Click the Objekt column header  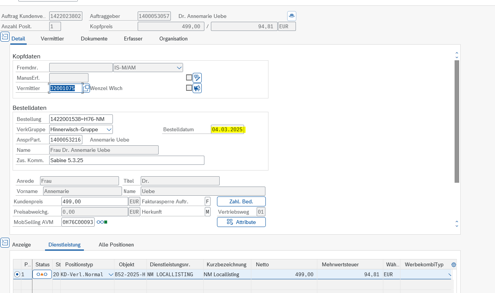point(130,264)
